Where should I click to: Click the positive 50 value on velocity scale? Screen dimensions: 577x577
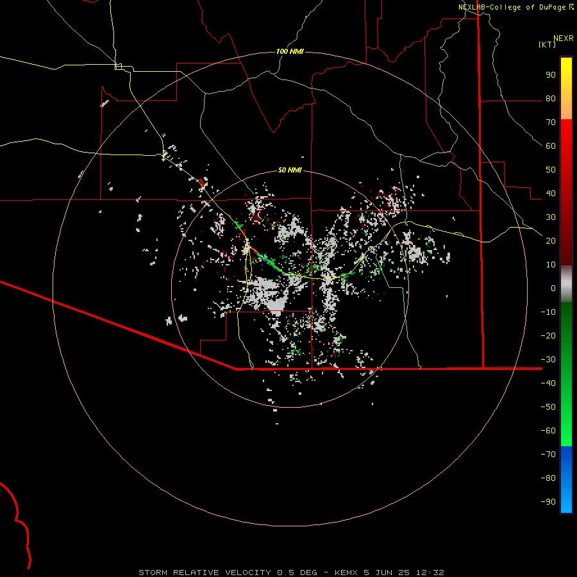pyautogui.click(x=551, y=170)
